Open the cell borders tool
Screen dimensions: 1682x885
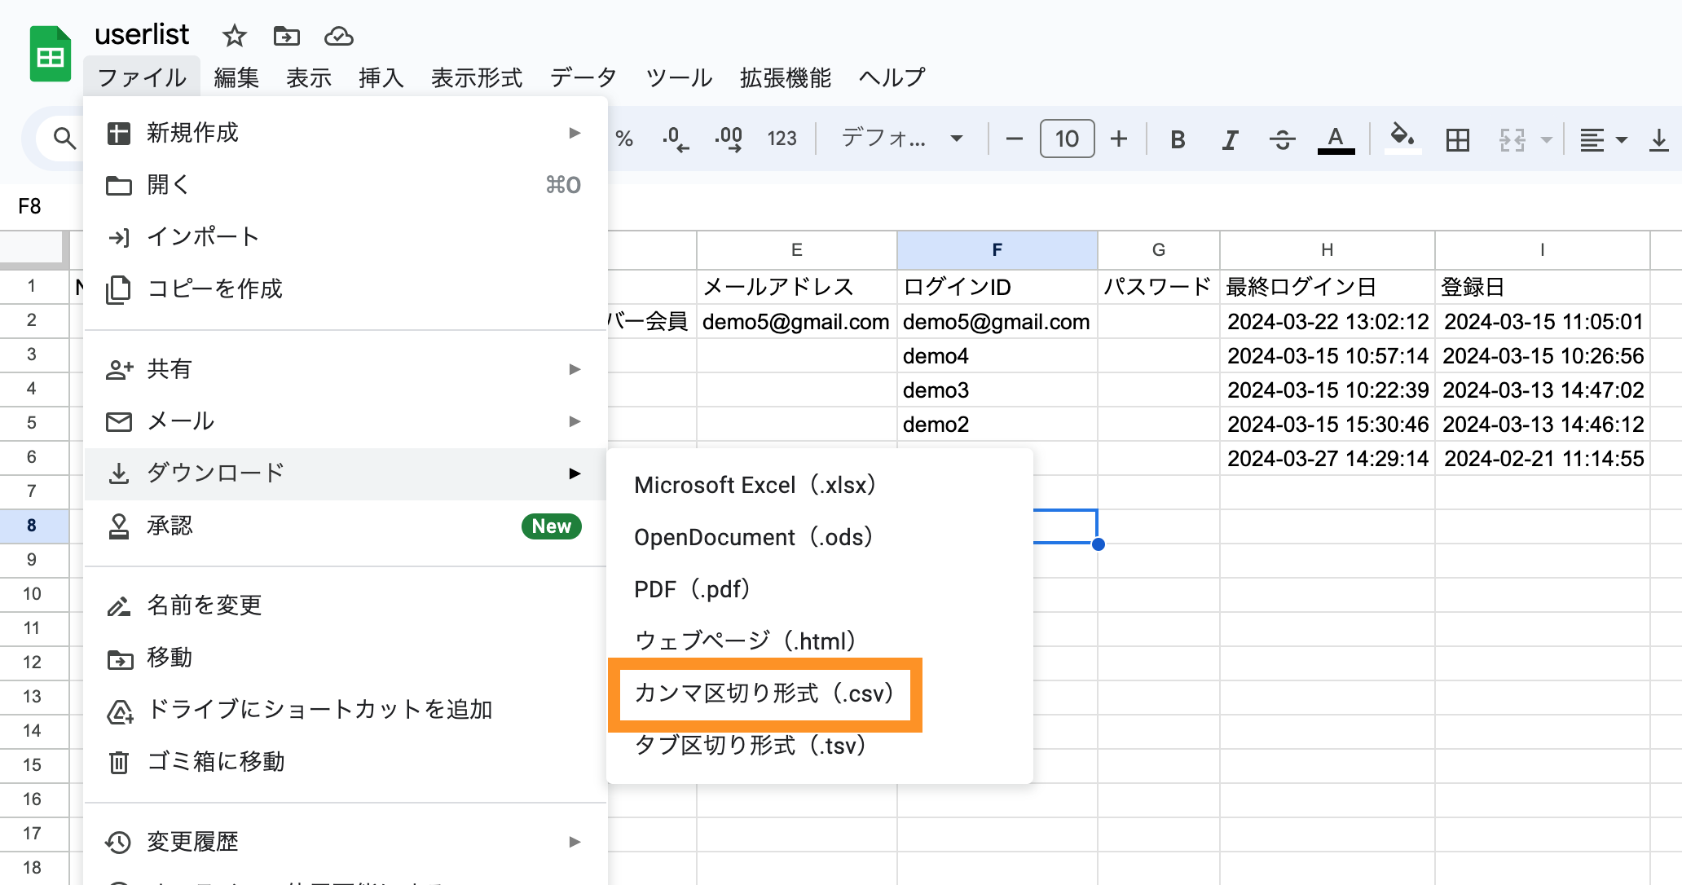(x=1457, y=139)
